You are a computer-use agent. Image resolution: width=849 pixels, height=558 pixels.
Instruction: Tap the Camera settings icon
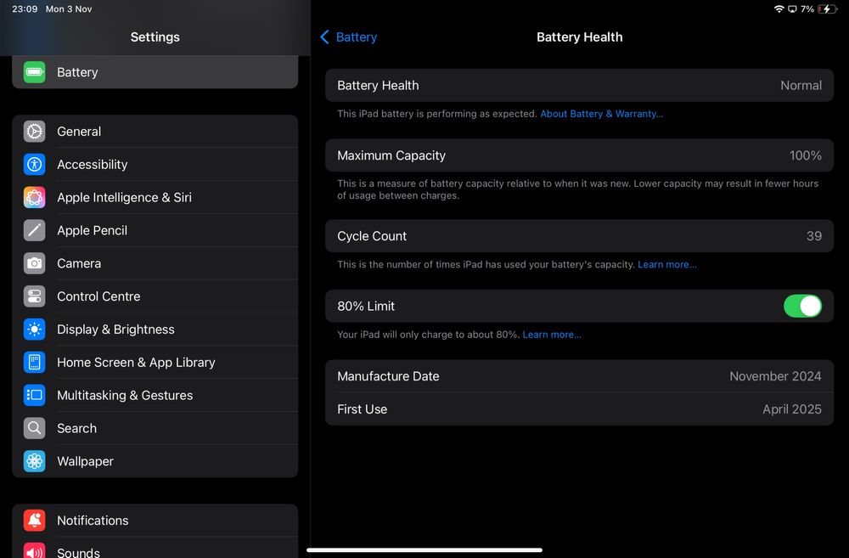pyautogui.click(x=34, y=263)
